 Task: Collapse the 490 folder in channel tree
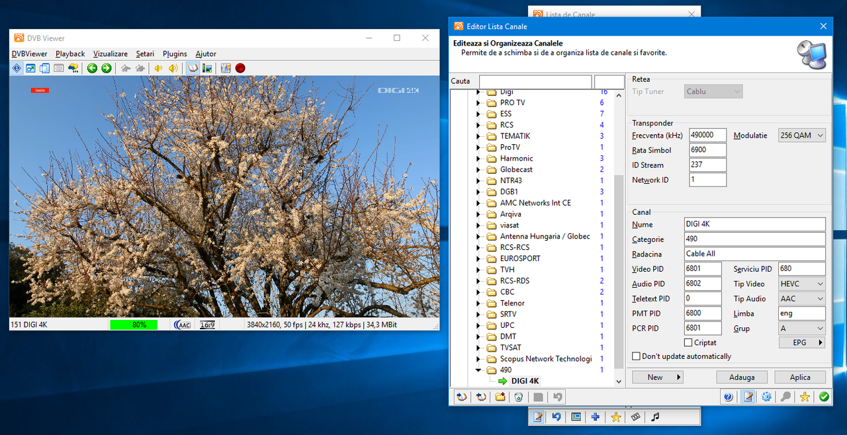point(478,370)
